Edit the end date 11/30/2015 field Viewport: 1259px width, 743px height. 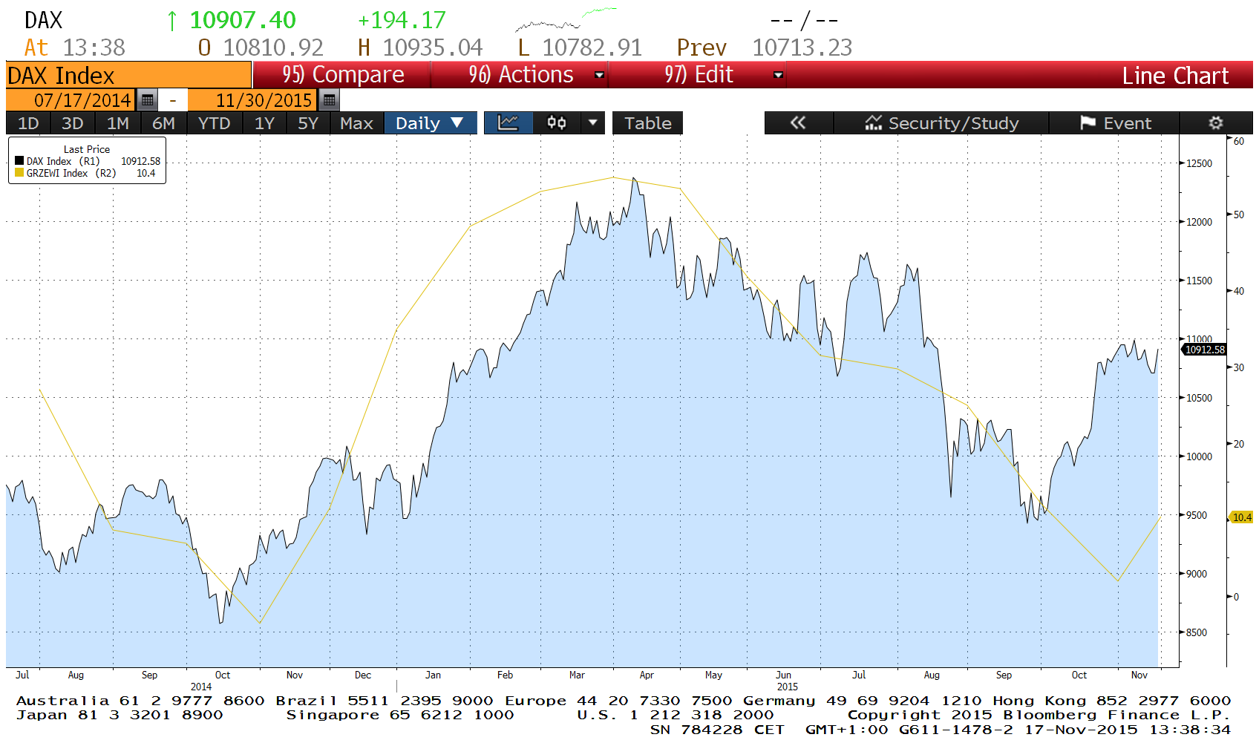coord(252,99)
